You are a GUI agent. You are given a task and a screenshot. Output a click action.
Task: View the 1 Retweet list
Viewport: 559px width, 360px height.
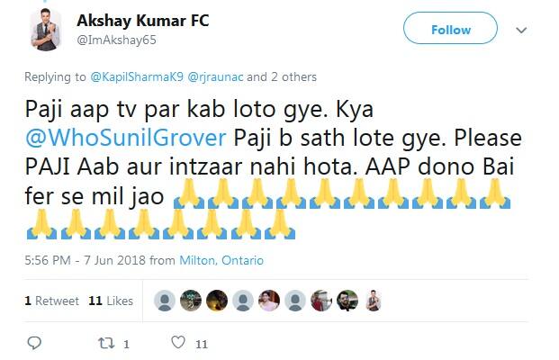[x=52, y=301]
